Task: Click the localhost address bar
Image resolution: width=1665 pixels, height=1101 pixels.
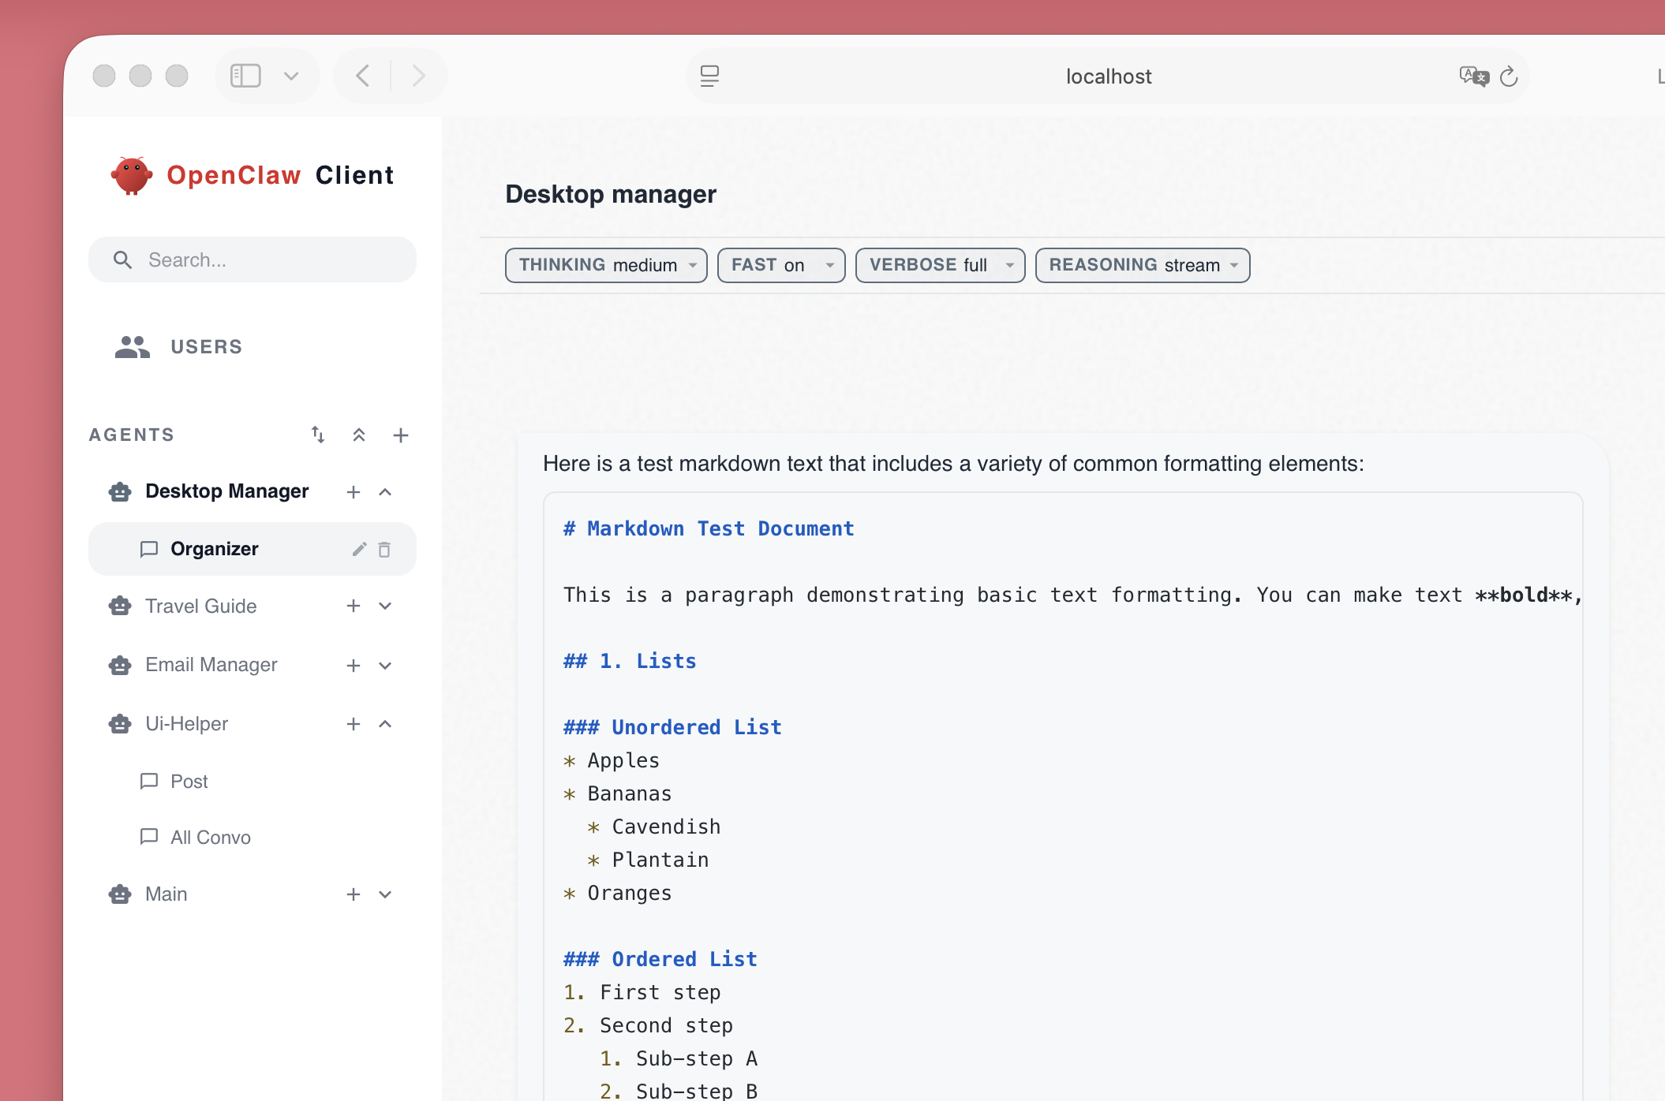Action: pos(1108,75)
